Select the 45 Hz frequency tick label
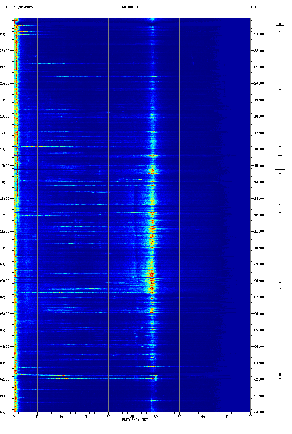Viewport: 292px width, 434px height. tap(227, 417)
